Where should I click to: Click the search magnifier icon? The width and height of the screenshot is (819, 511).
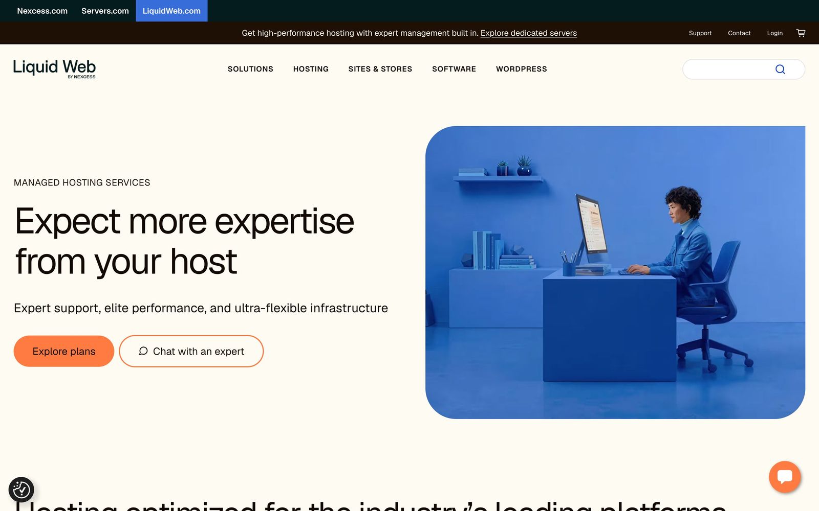point(780,69)
